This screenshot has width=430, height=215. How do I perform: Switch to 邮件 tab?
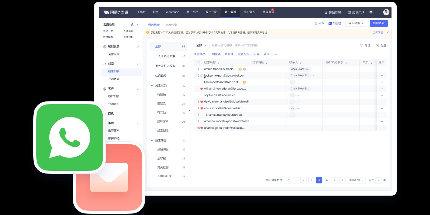(x=155, y=12)
